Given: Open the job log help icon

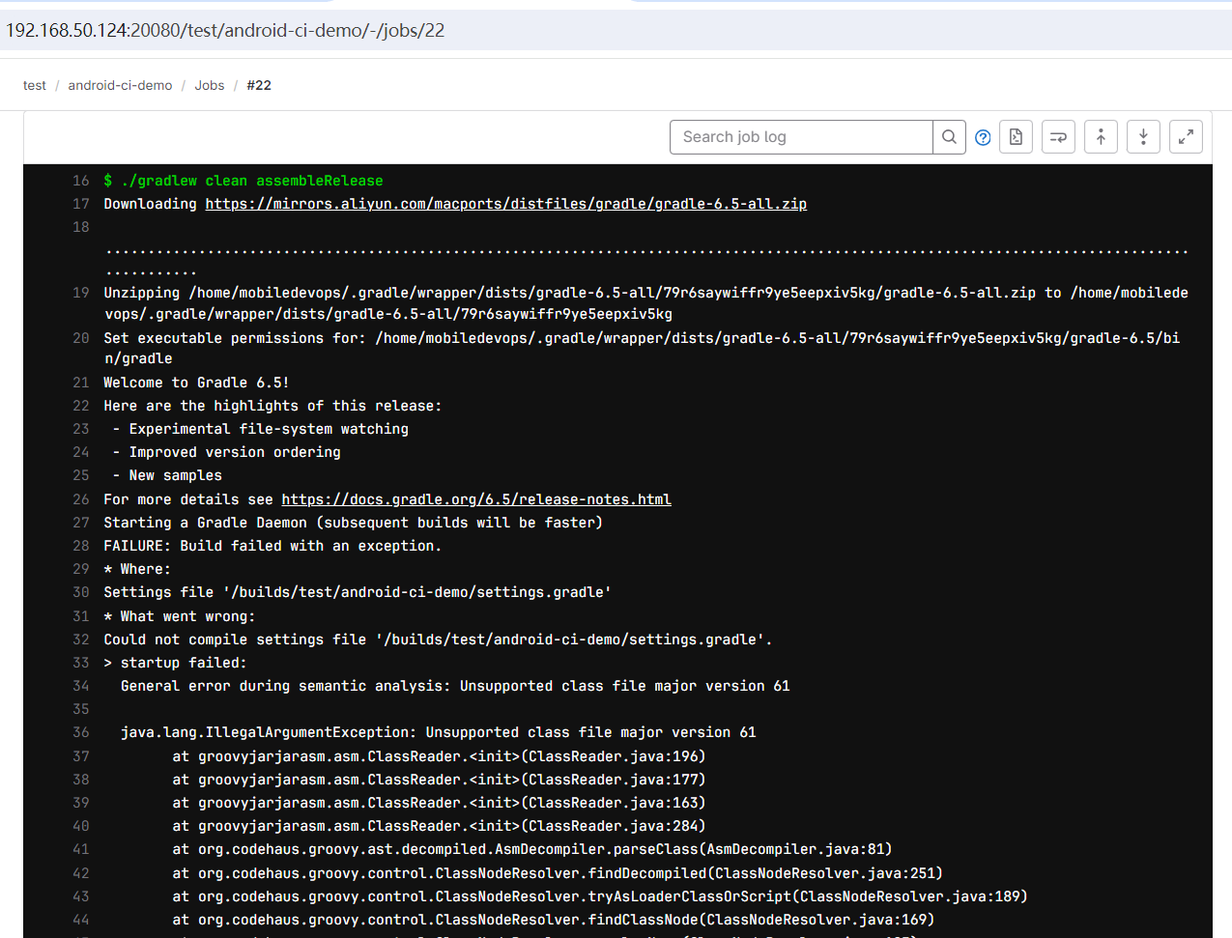Looking at the screenshot, I should (983, 136).
